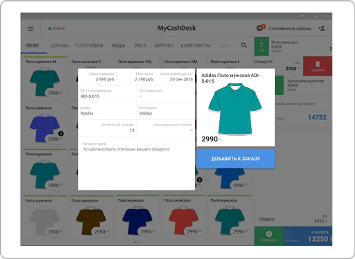Select the ФИТНЕС tab
The image size is (355, 259).
(164, 45)
